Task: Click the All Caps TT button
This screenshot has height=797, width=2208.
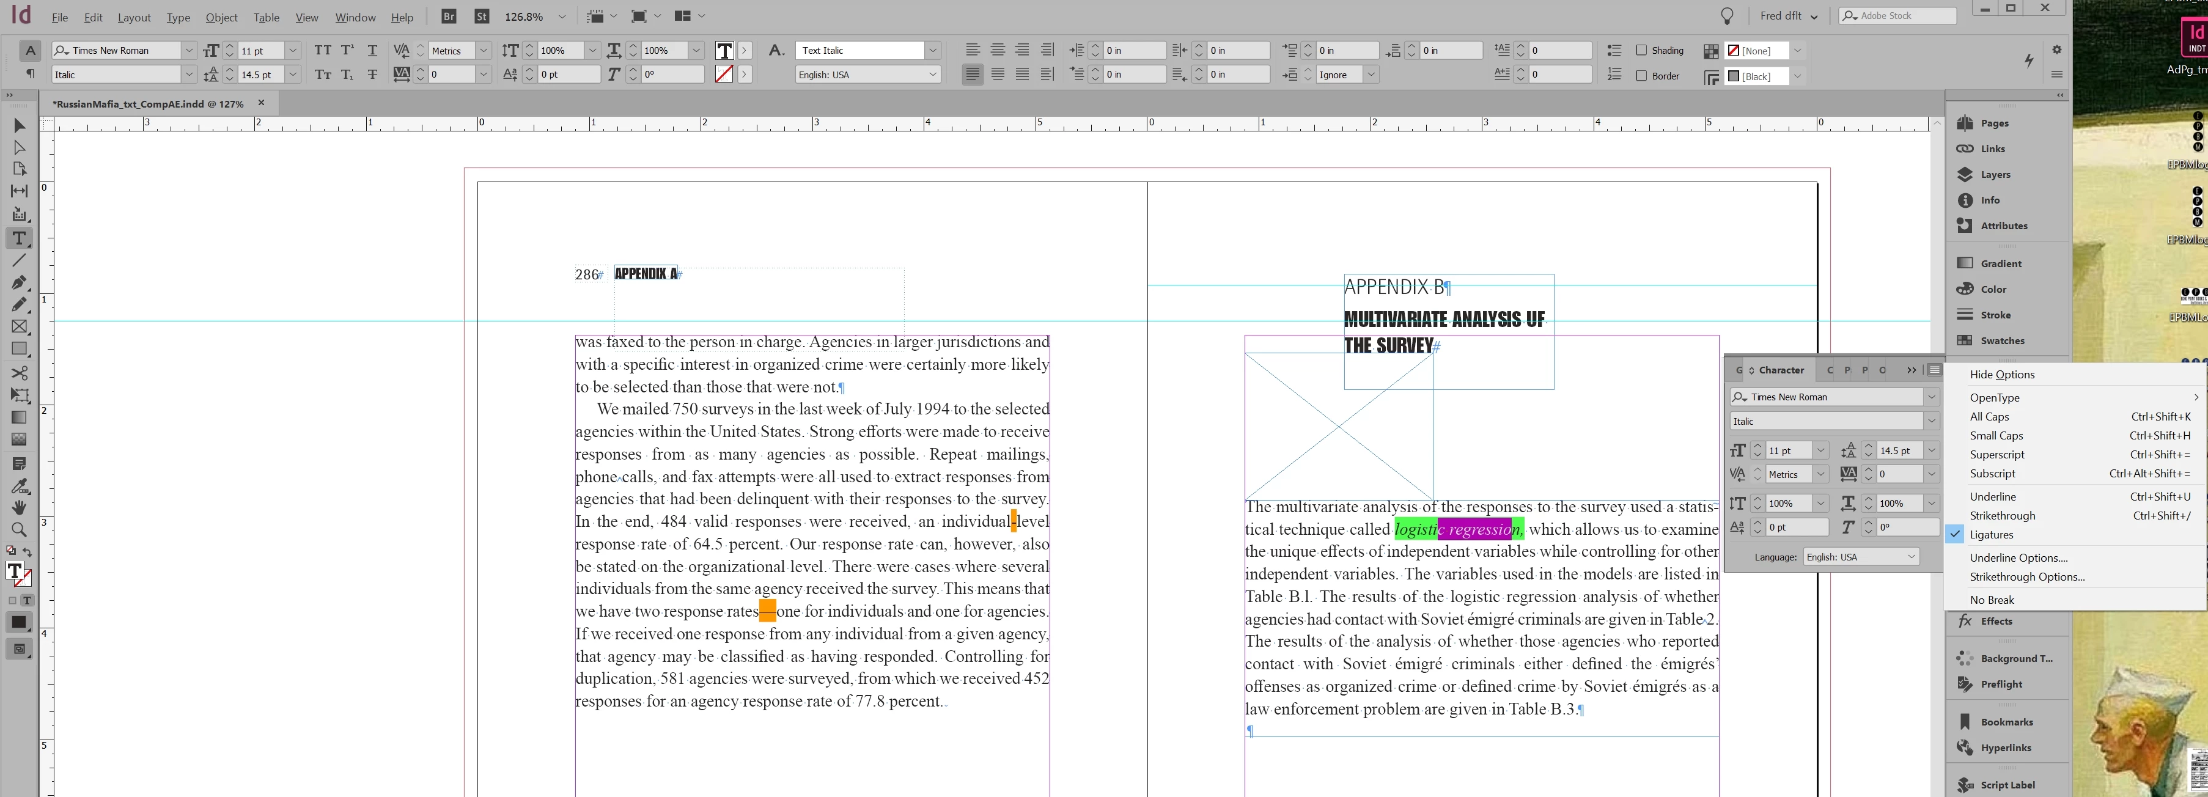Action: [x=322, y=51]
